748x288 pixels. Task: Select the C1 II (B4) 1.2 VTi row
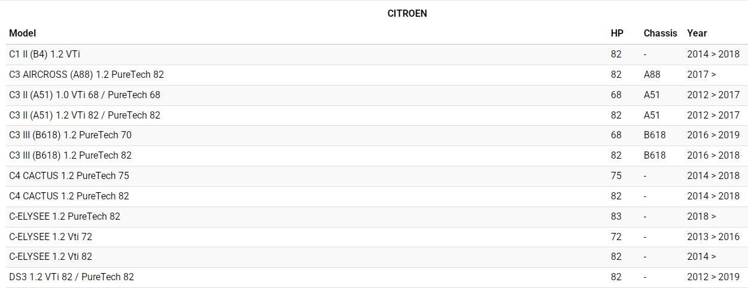click(x=45, y=54)
